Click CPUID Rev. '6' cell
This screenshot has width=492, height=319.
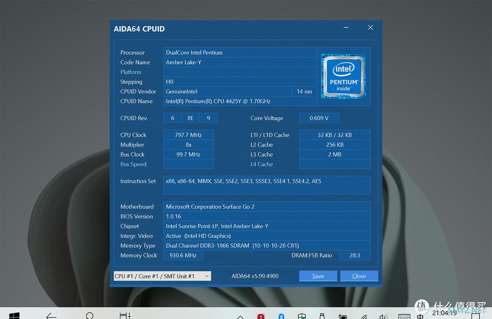[173, 118]
